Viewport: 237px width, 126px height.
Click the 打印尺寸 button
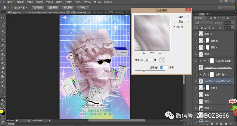(x=83, y=8)
